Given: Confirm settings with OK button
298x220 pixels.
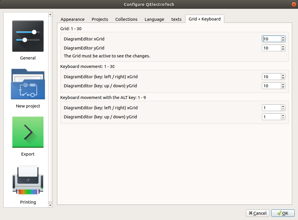Looking at the screenshot, I should (283, 213).
